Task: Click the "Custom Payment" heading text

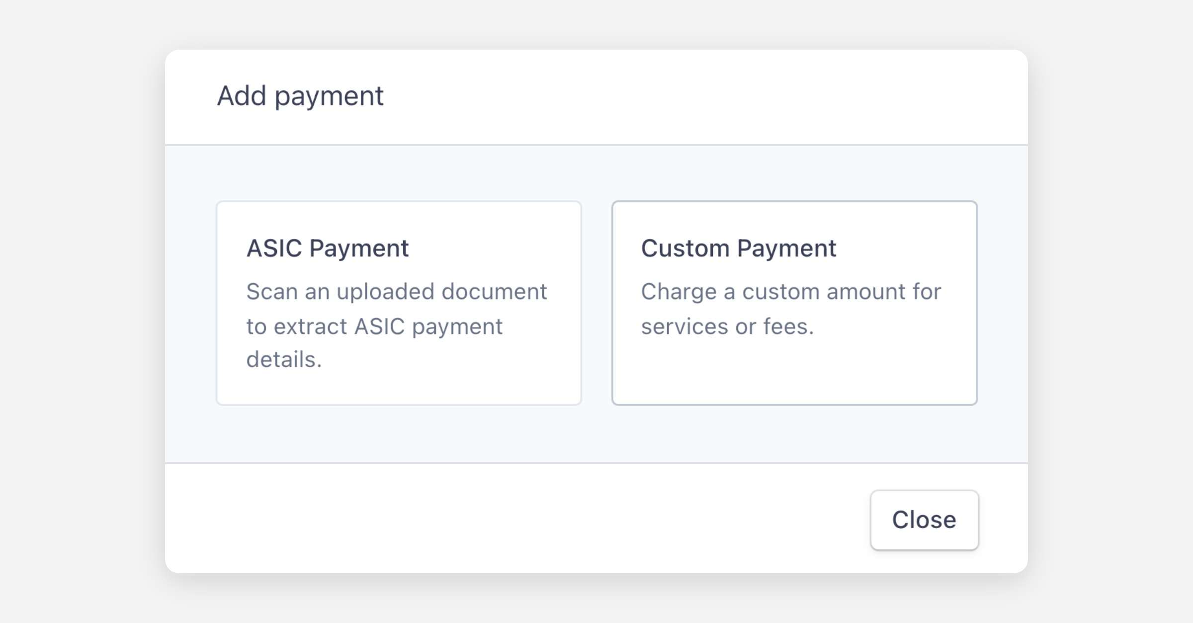Action: pyautogui.click(x=738, y=248)
